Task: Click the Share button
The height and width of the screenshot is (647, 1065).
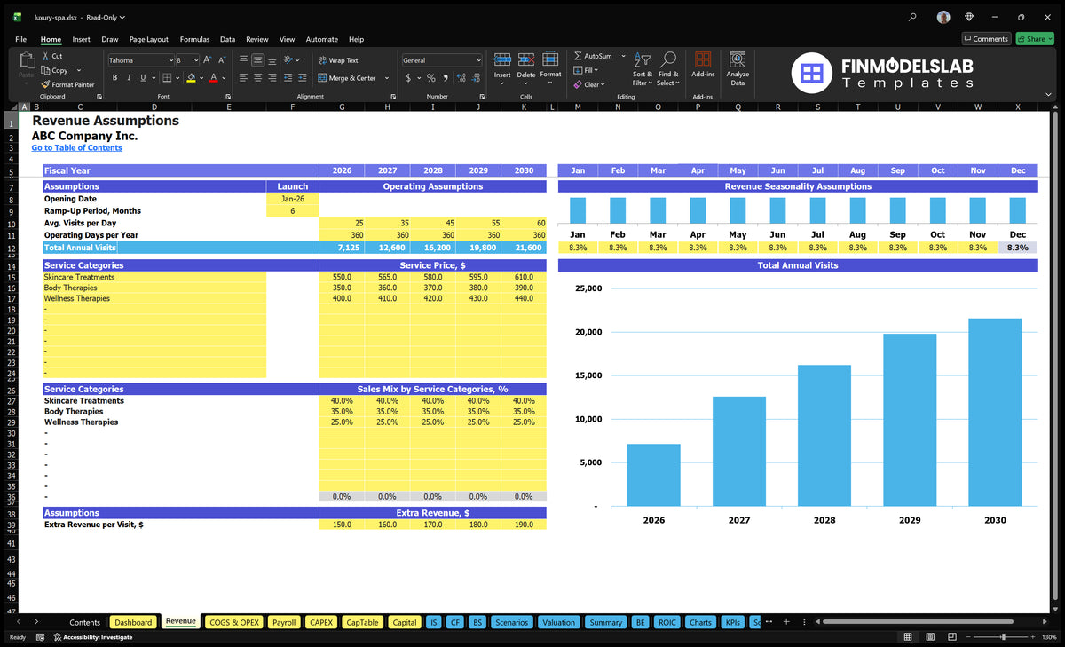Action: 1034,39
